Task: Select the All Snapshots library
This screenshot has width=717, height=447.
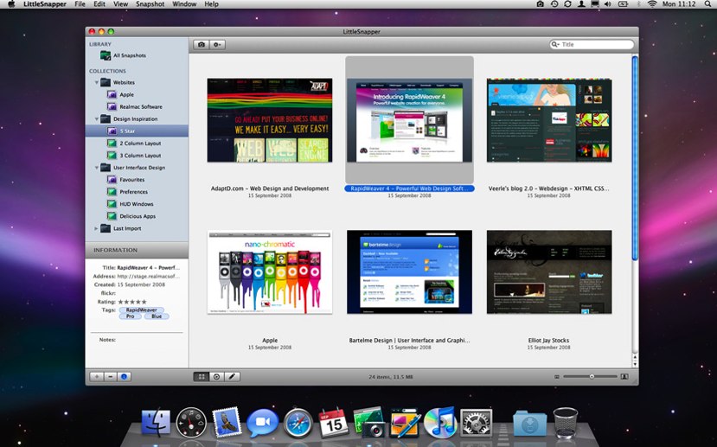Action: click(x=129, y=55)
